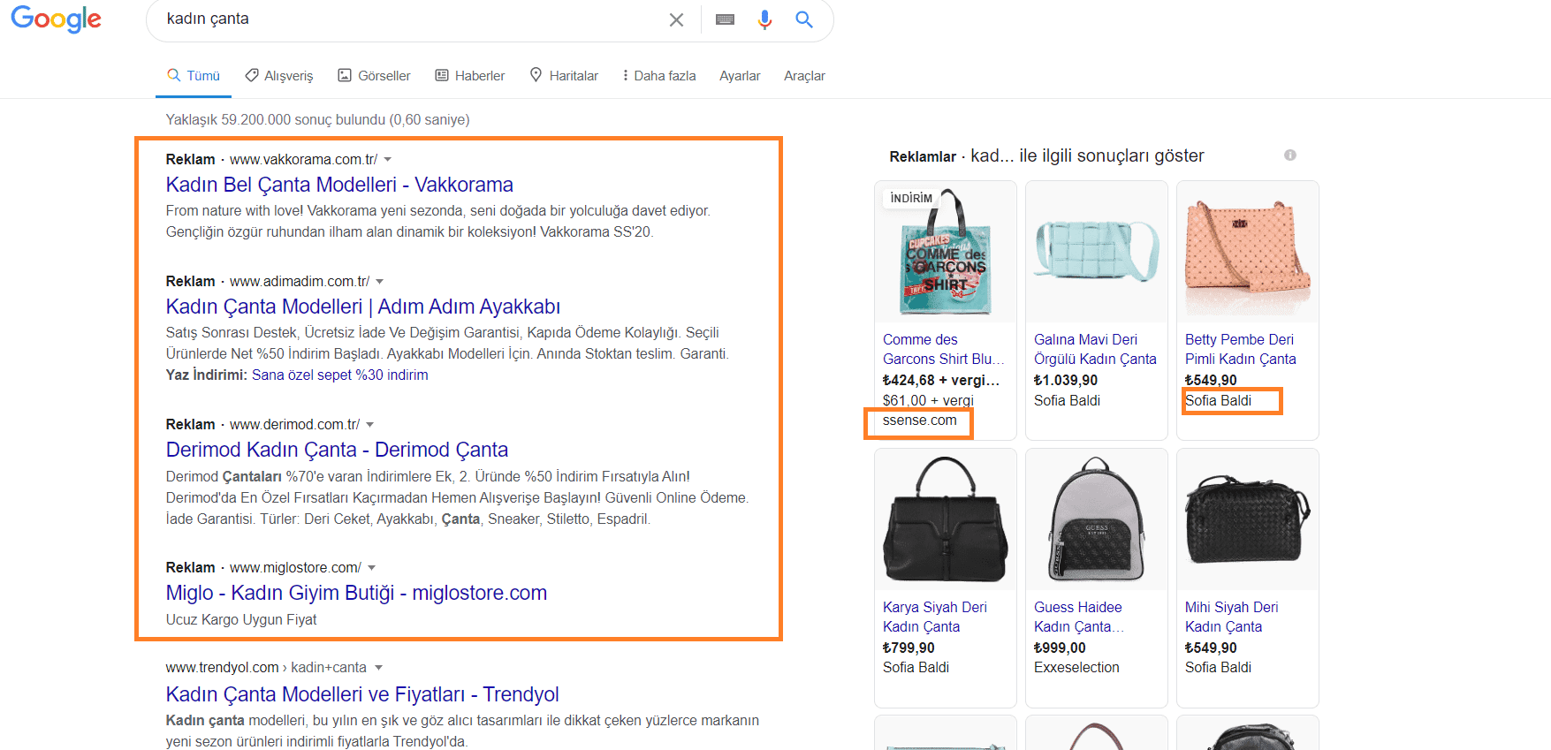This screenshot has width=1551, height=750.
Task: Open the on-screen keyboard icon
Action: tap(725, 19)
